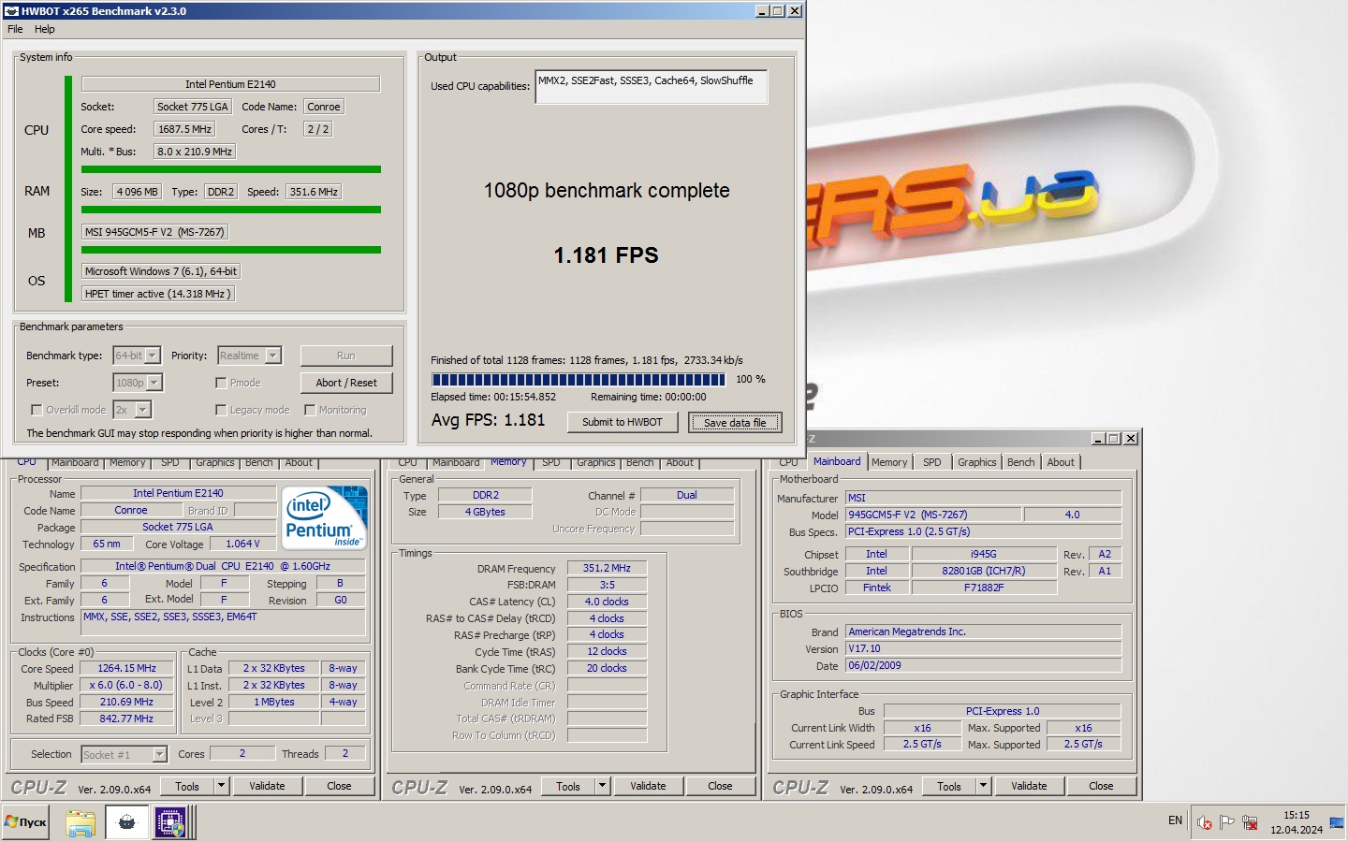The height and width of the screenshot is (842, 1348).
Task: Click Validate in the left CPU-Z window
Action: click(x=267, y=786)
